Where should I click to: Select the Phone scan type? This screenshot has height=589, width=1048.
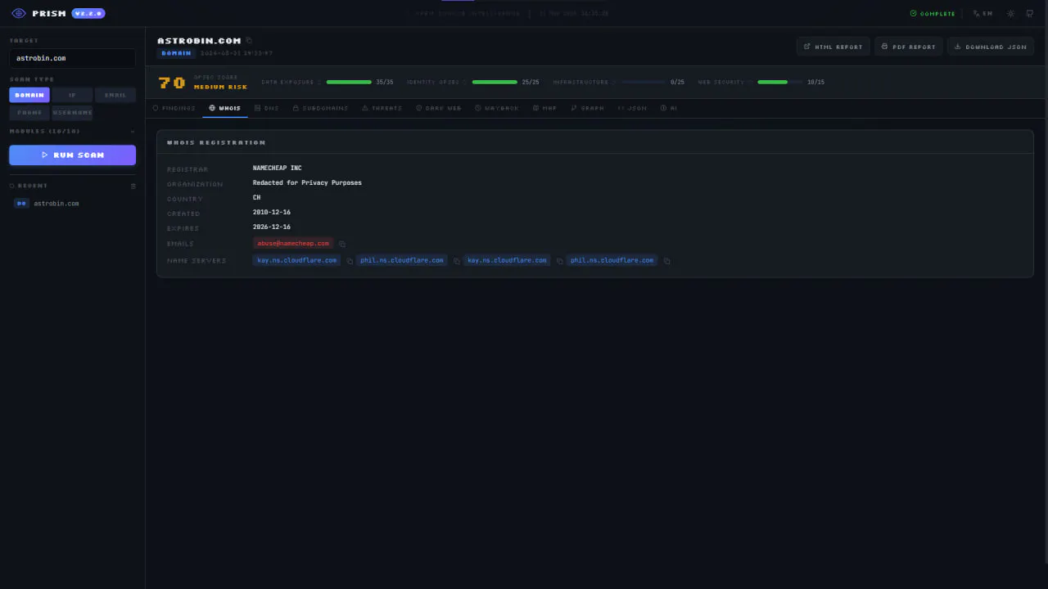pos(29,112)
